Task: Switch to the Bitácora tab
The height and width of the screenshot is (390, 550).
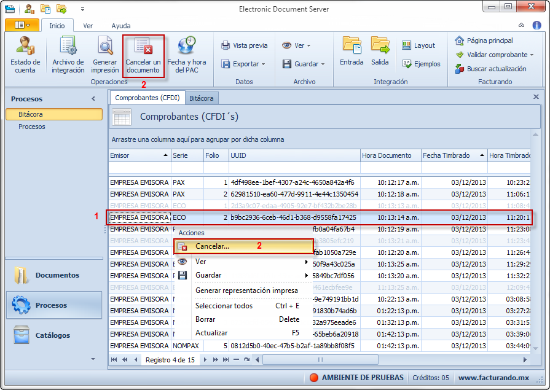Action: [x=202, y=98]
